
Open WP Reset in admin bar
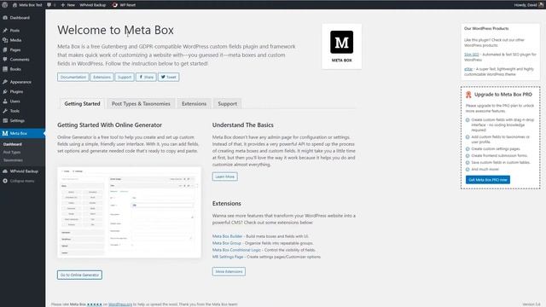point(124,5)
